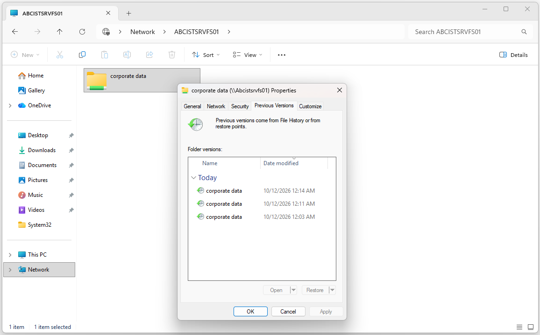Switch to the Security tab
The width and height of the screenshot is (540, 335).
click(x=240, y=106)
